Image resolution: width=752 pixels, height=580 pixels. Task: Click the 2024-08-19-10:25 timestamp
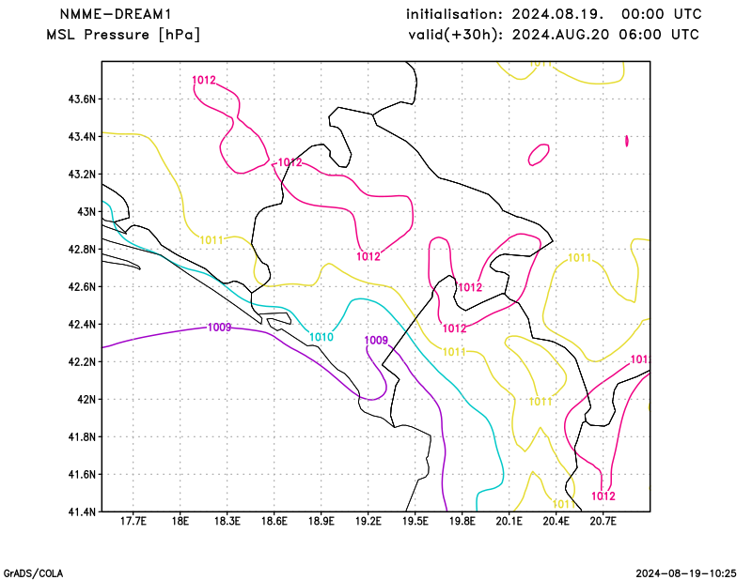coord(686,573)
